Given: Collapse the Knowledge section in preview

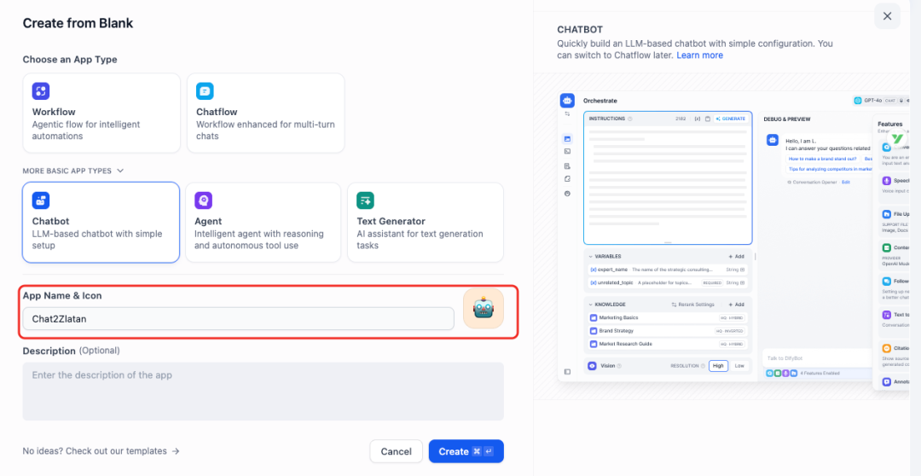Looking at the screenshot, I should [x=590, y=305].
